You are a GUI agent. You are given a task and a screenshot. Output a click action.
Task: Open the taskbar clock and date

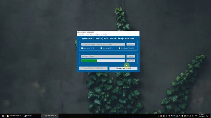tap(201, 116)
